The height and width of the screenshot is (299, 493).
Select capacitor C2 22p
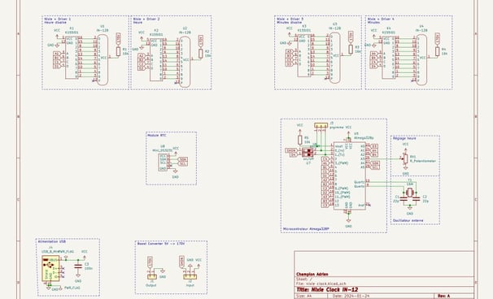click(x=417, y=198)
